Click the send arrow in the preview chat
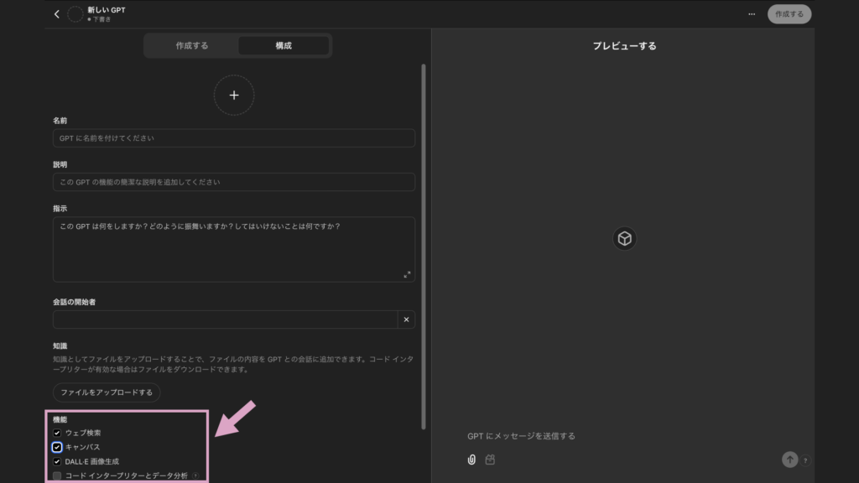 790,459
